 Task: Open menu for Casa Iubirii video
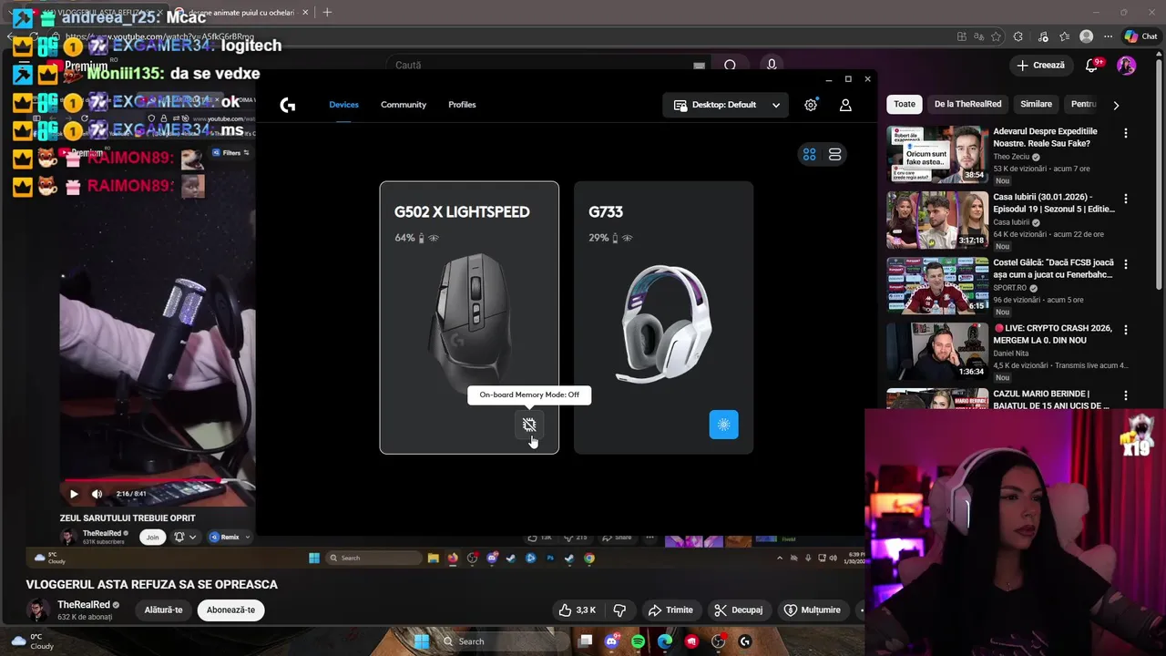click(1126, 199)
